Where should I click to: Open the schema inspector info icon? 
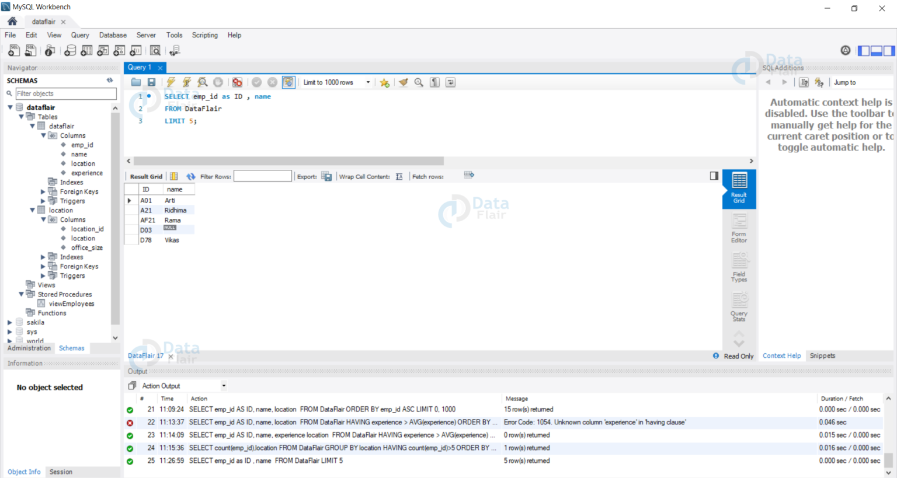50,51
